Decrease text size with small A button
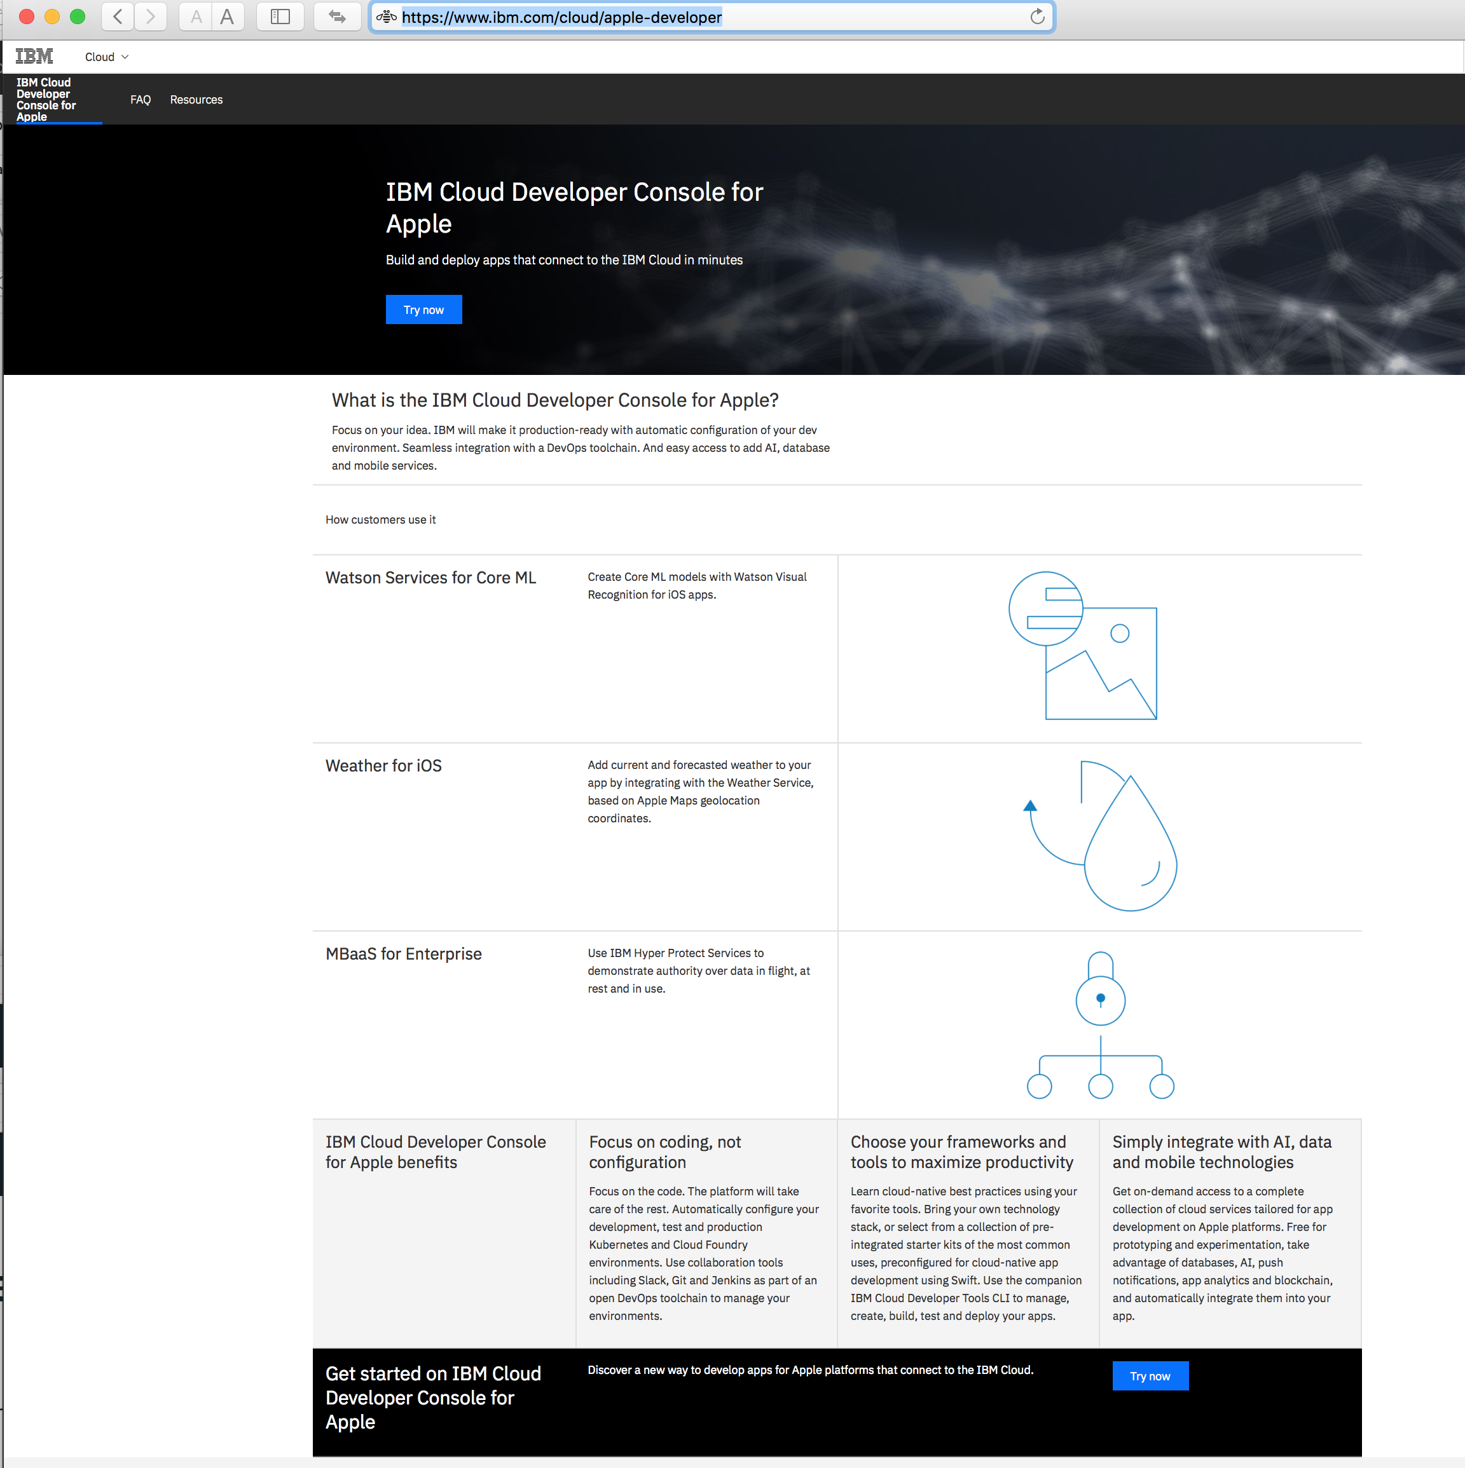Viewport: 1465px width, 1468px height. [x=196, y=17]
